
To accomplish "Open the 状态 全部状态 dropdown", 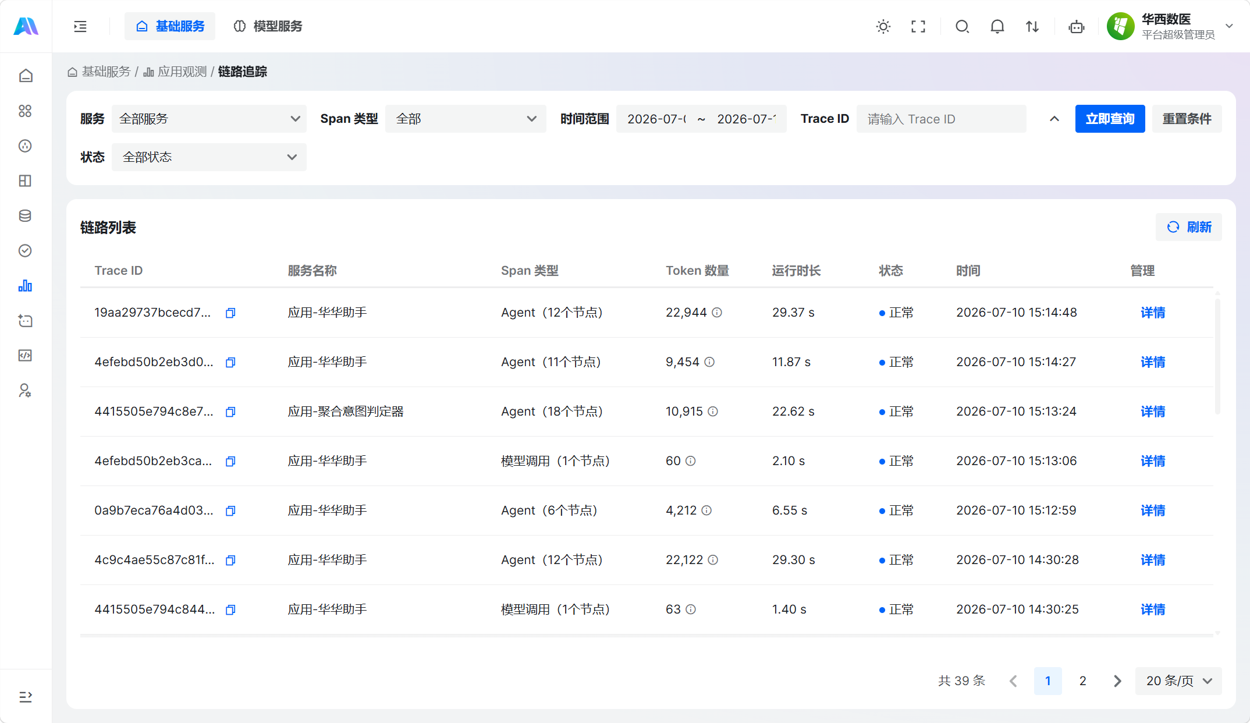I will point(209,157).
